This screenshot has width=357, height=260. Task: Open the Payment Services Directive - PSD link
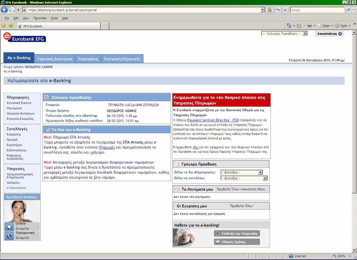coord(213,120)
